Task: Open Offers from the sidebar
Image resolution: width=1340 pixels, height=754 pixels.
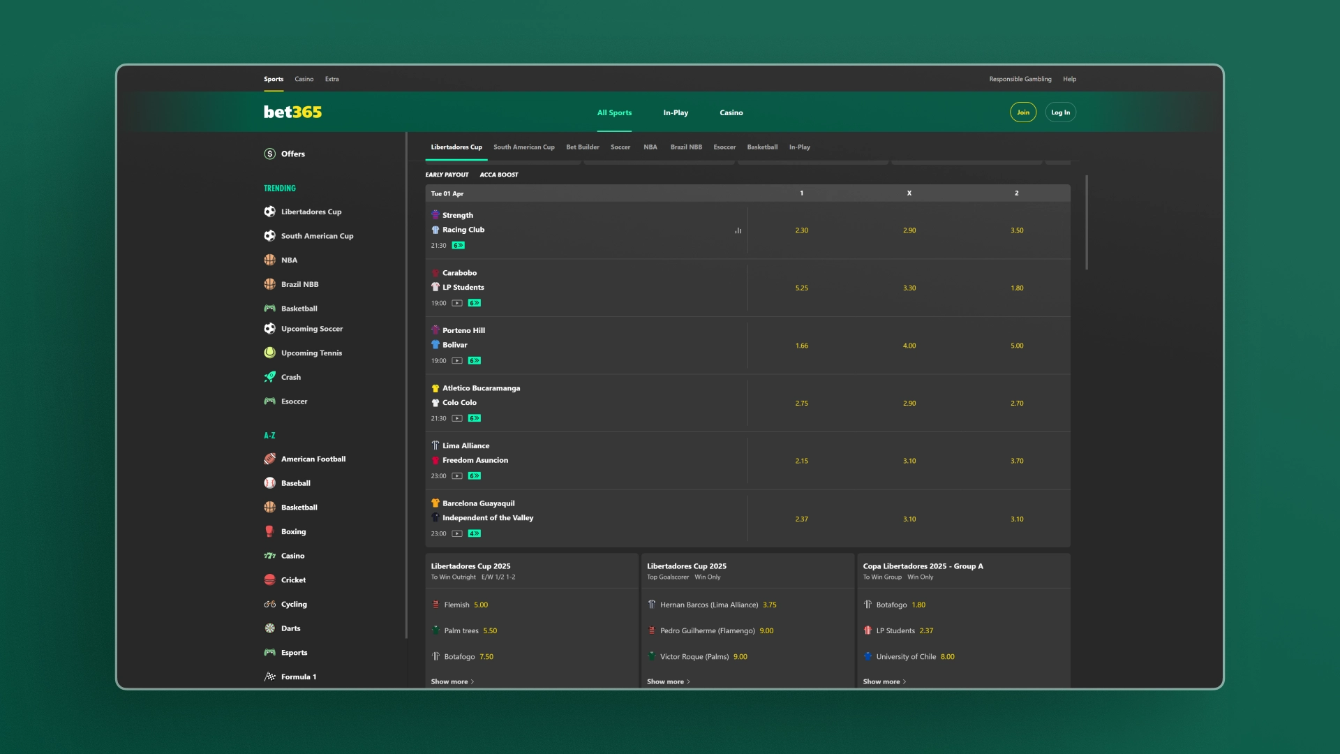Action: pyautogui.click(x=292, y=154)
